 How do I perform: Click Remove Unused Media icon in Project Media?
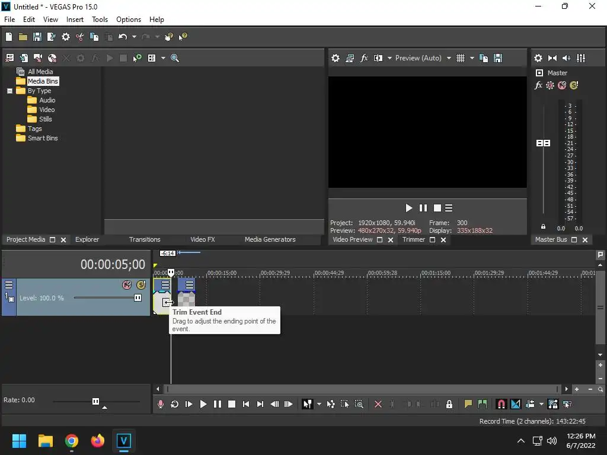[x=9, y=58]
